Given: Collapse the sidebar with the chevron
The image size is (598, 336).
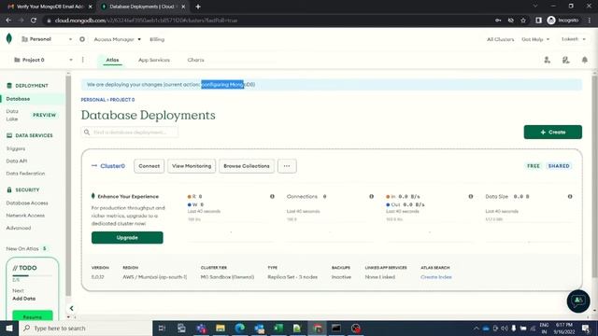Looking at the screenshot, I should click(71, 308).
